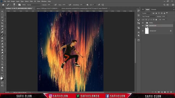Screen dimensions: 175x98
Task: Click the background color swatch
Action: [x=3, y=79]
